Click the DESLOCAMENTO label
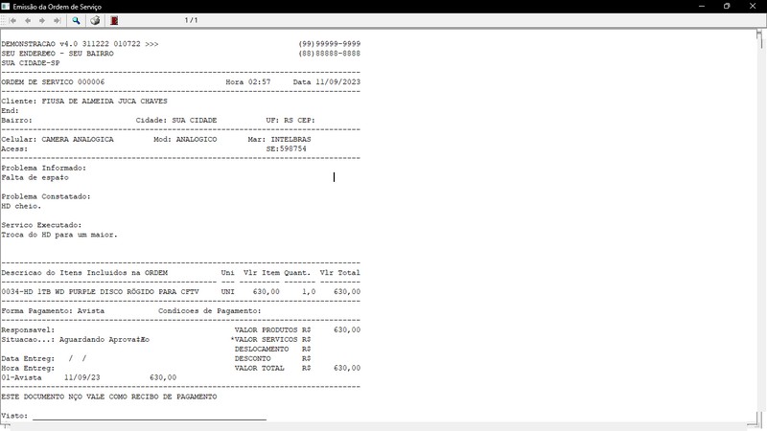The width and height of the screenshot is (767, 431). [262, 349]
